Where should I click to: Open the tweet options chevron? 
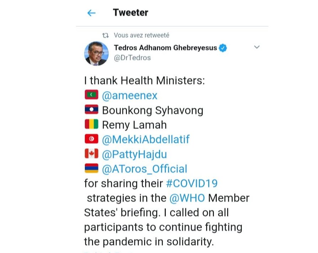(256, 47)
